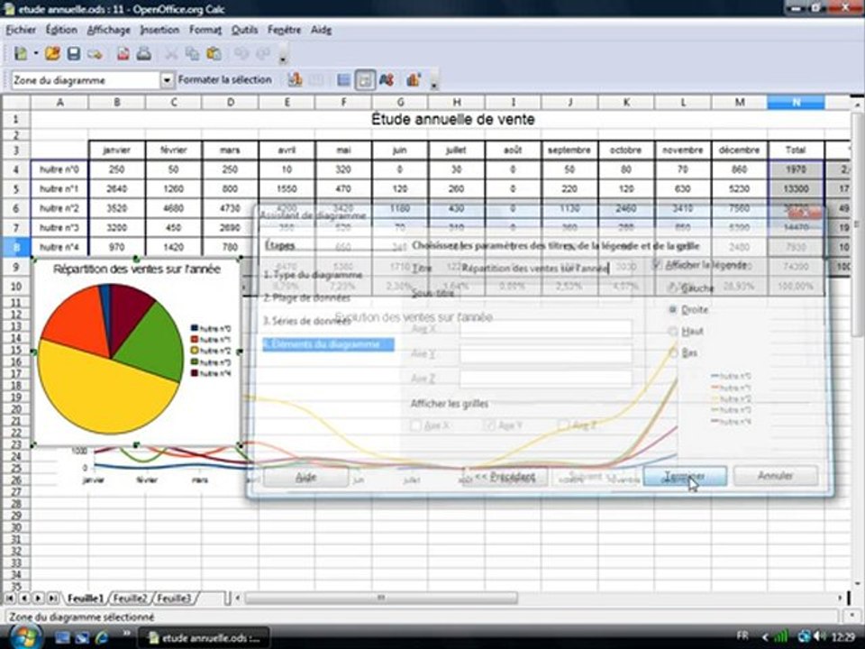Open the New document dropdown arrow
865x649 pixels.
(36, 53)
